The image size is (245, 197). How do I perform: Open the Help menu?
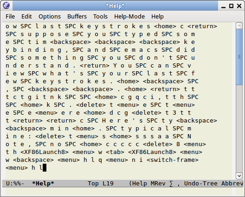point(157,17)
